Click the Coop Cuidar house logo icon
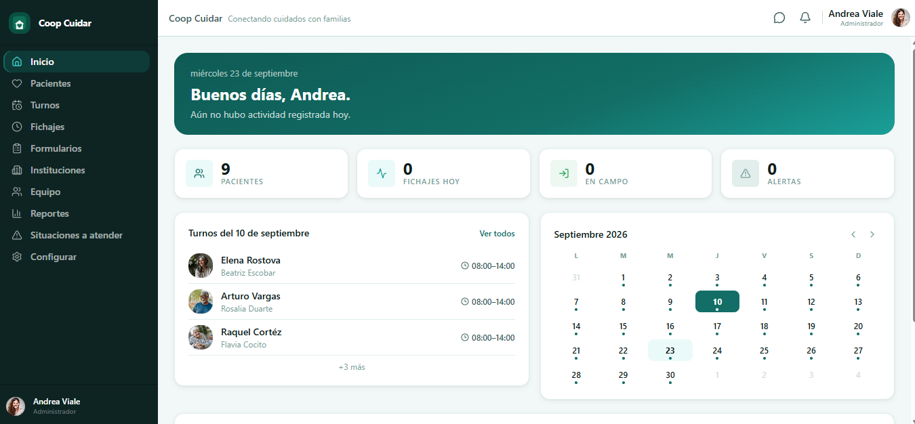 pos(20,23)
